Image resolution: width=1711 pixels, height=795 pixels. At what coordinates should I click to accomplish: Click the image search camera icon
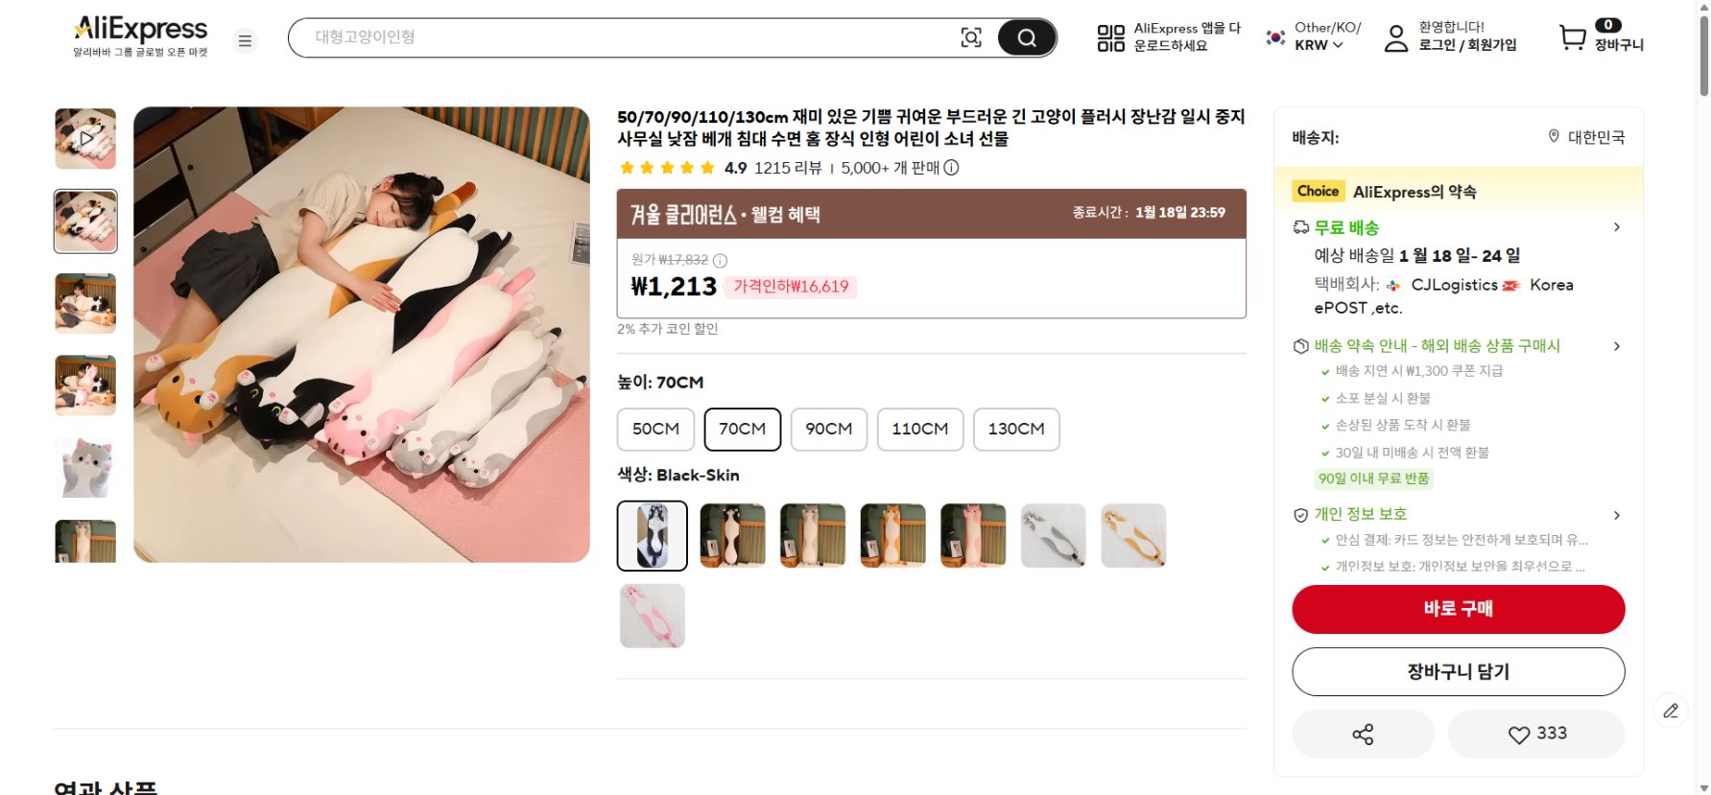click(x=971, y=37)
